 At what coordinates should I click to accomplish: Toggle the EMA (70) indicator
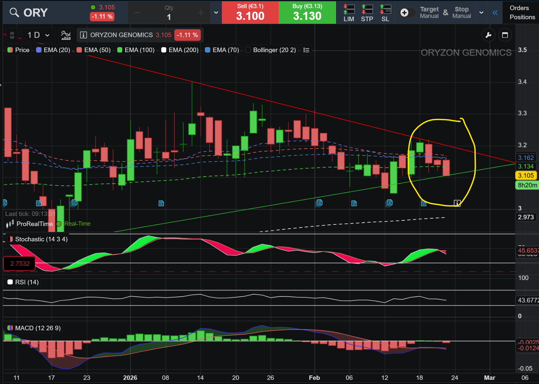[x=222, y=50]
